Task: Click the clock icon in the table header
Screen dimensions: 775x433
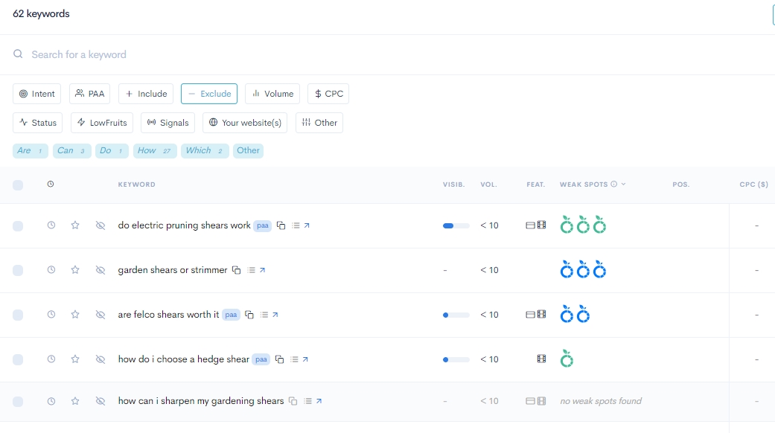Action: coord(51,185)
